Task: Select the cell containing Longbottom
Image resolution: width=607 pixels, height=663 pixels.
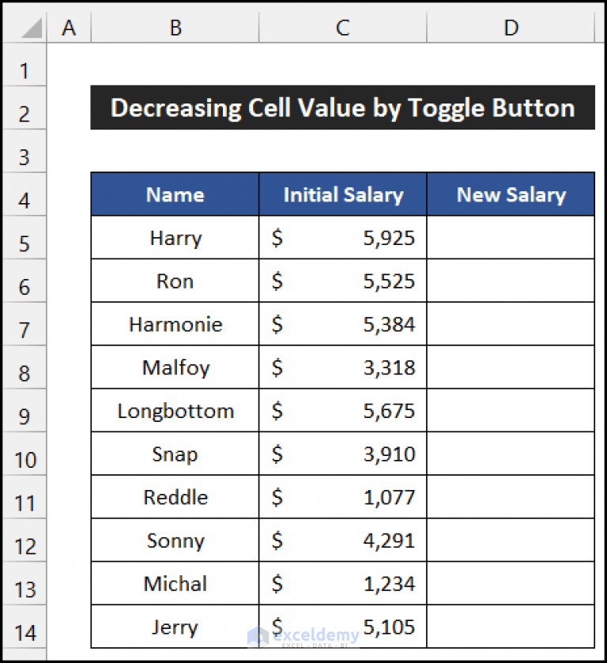Action: 175,411
